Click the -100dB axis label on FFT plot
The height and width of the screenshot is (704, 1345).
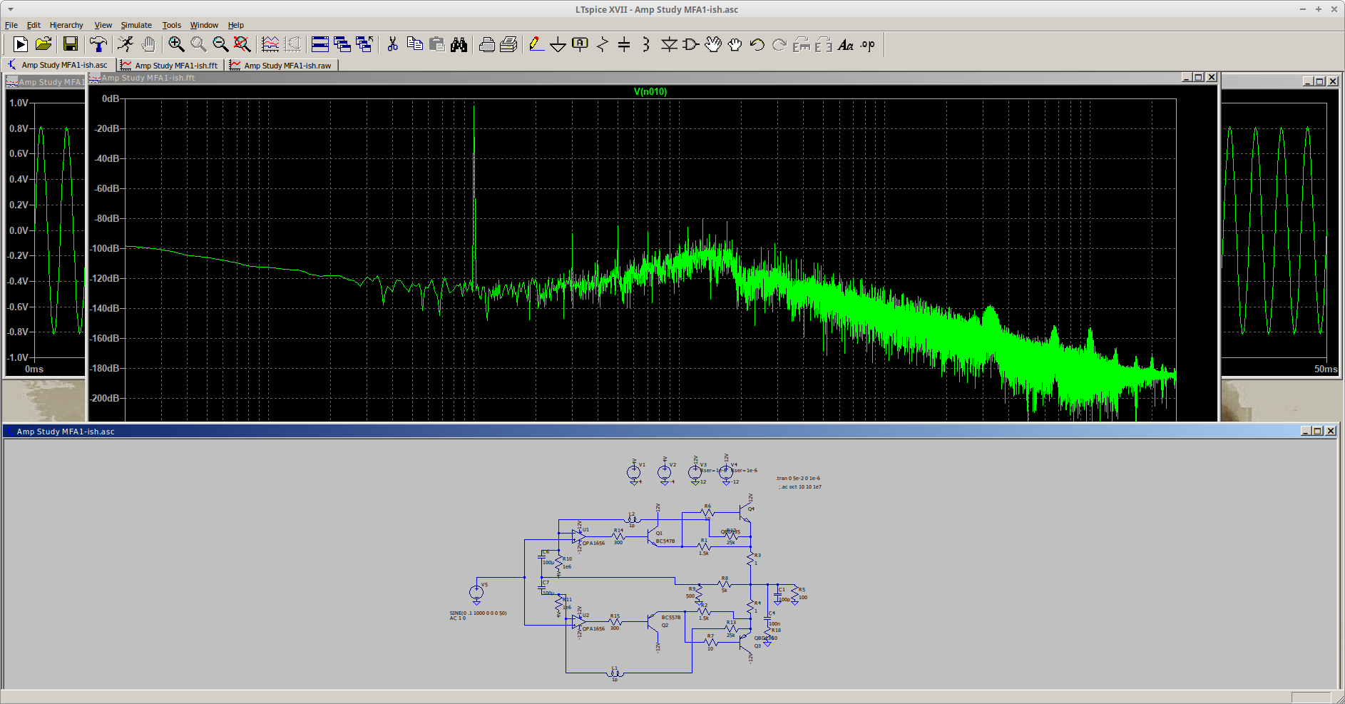pos(104,248)
